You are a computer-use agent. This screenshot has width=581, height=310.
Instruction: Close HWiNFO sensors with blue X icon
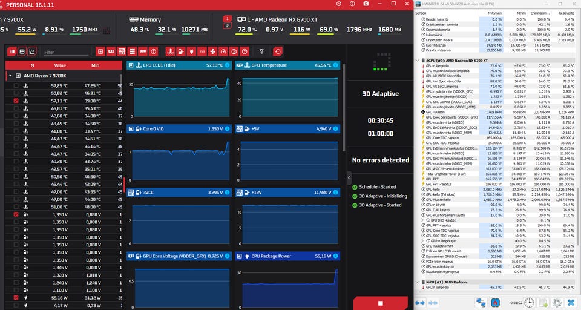coord(571,303)
